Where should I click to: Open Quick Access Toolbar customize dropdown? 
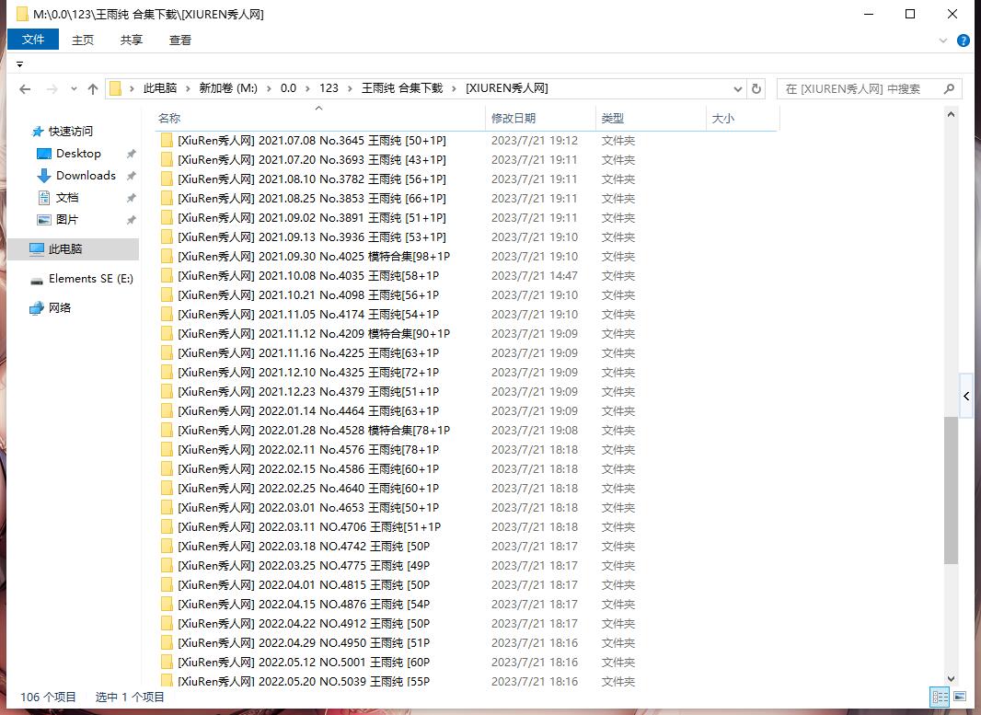pyautogui.click(x=19, y=64)
